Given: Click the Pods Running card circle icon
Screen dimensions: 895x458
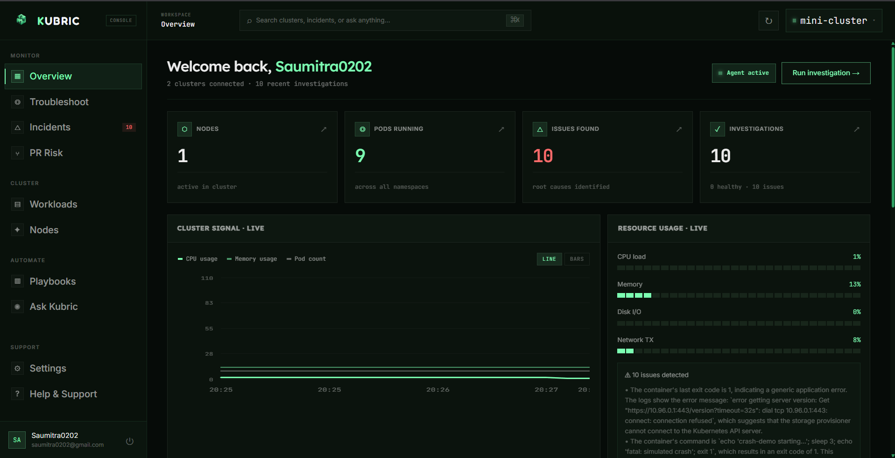Looking at the screenshot, I should coord(362,129).
